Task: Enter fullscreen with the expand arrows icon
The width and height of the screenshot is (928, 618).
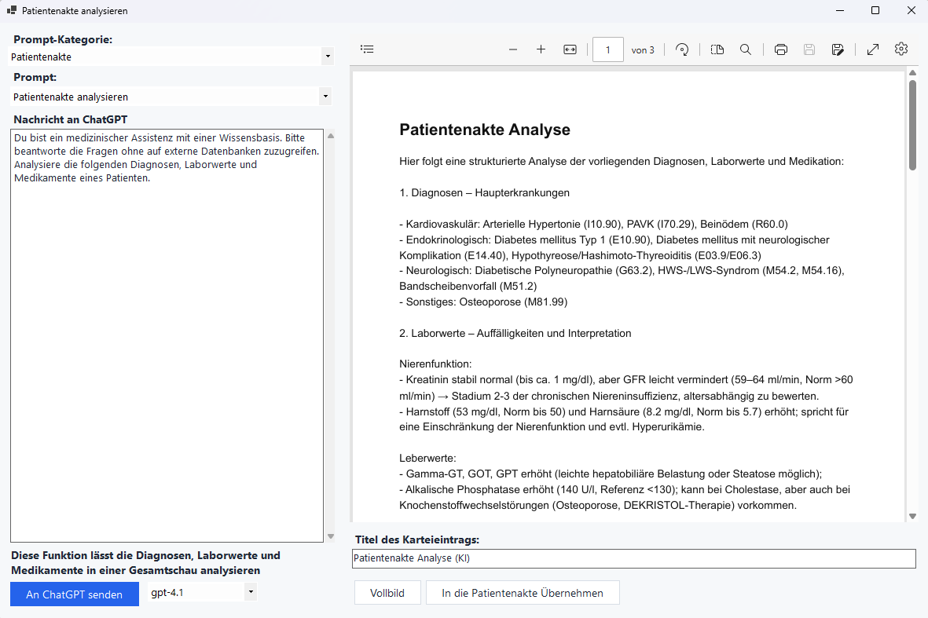Action: 873,49
